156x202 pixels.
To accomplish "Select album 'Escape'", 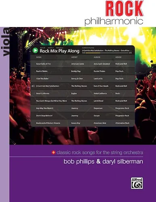I will click(97, 116).
